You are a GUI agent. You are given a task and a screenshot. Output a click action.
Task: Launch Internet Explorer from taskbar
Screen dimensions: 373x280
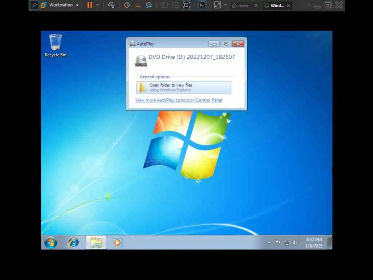coord(73,242)
